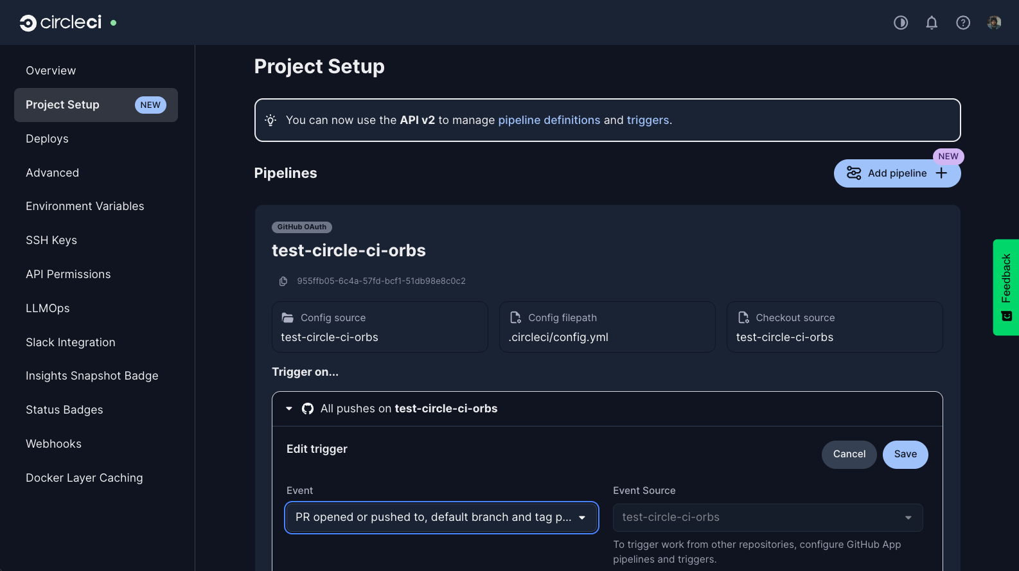Click the Edit trigger heading
Image resolution: width=1019 pixels, height=571 pixels.
point(317,449)
